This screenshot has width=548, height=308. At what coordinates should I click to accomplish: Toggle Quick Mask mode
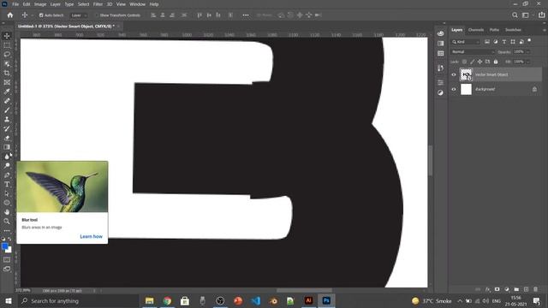[x=7, y=259]
